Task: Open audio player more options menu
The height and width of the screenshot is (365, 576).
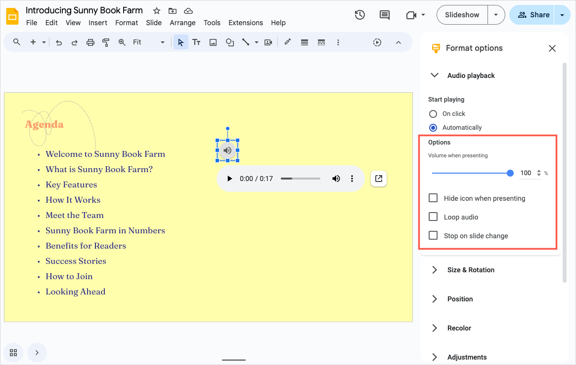Action: [352, 179]
